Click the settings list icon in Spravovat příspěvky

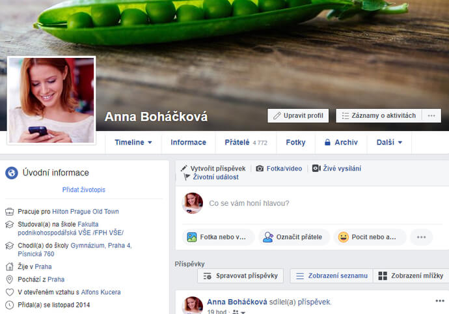click(x=208, y=276)
